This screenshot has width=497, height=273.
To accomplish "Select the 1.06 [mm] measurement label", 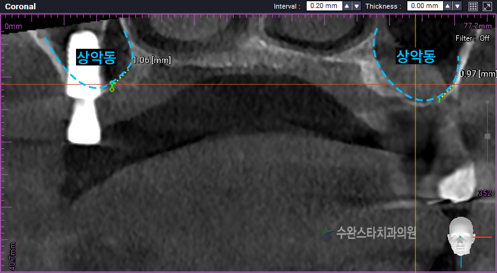I will (152, 60).
